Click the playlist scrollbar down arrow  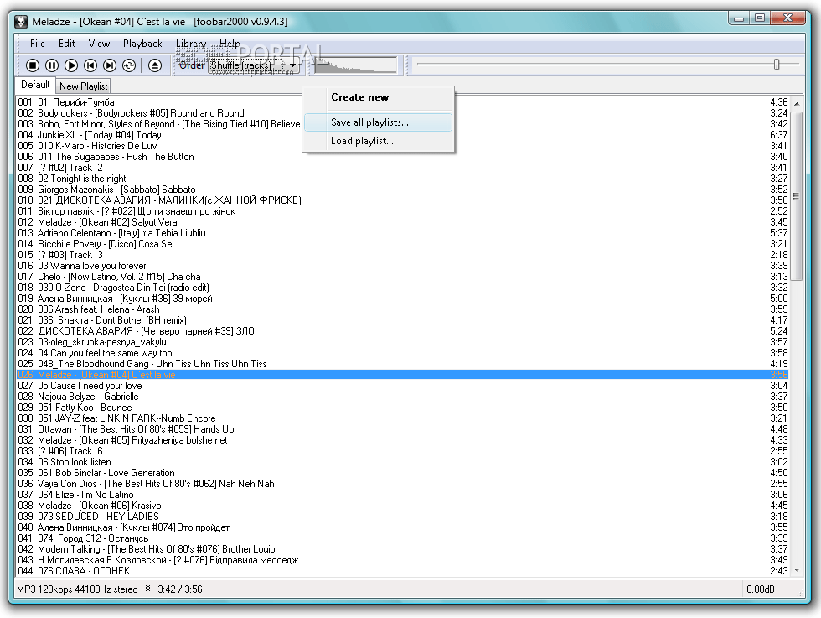click(x=797, y=569)
